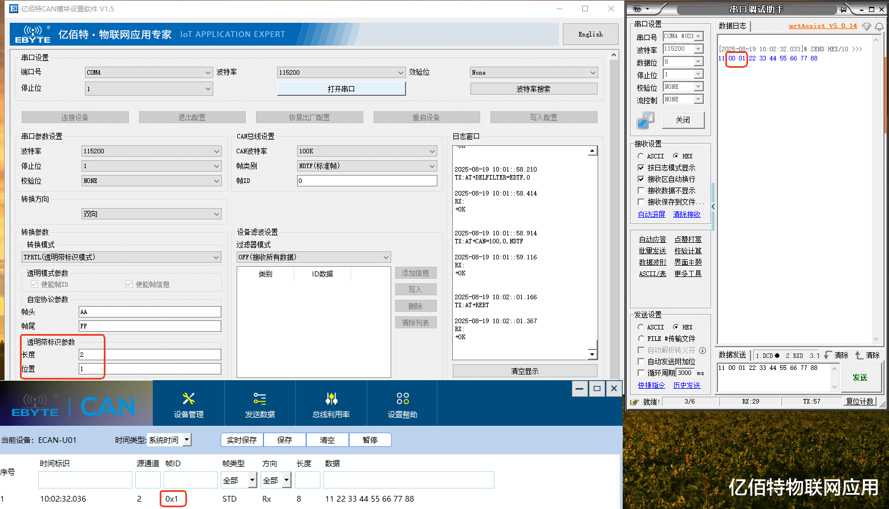This screenshot has width=889, height=509.
Task: Click the 日志窗口 vertical scrollbar
Action: pyautogui.click(x=592, y=253)
